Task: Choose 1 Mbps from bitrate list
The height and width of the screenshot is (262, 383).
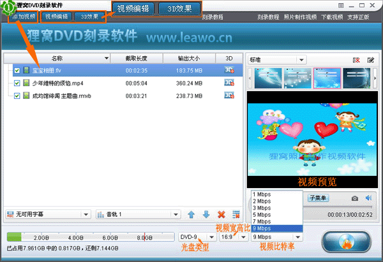Action: [x=277, y=194]
